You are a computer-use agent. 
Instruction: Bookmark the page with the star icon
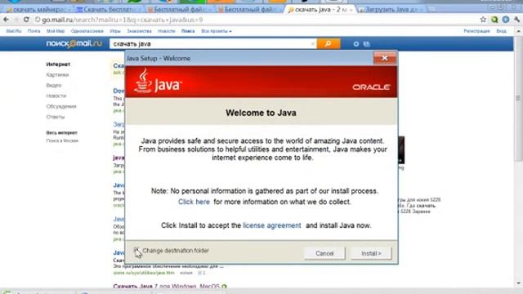[x=483, y=20]
